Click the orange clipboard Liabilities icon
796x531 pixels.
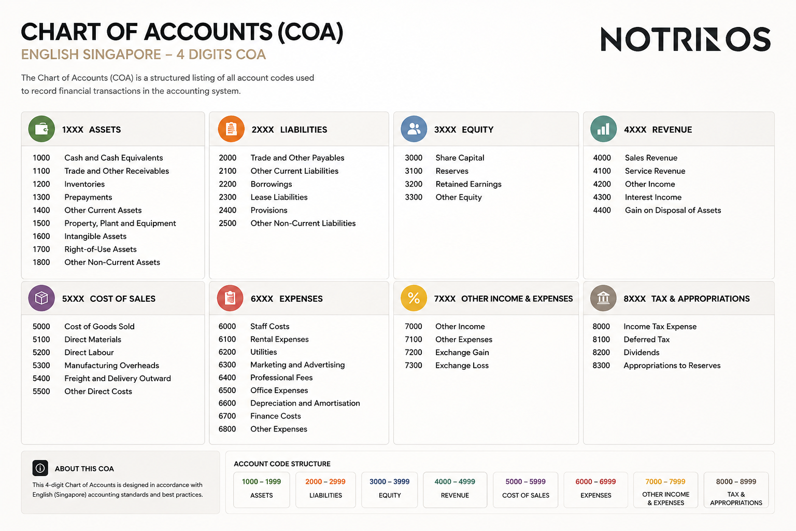point(231,129)
